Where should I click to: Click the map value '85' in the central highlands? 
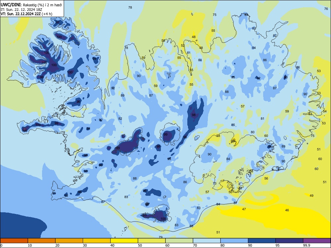[233, 125]
